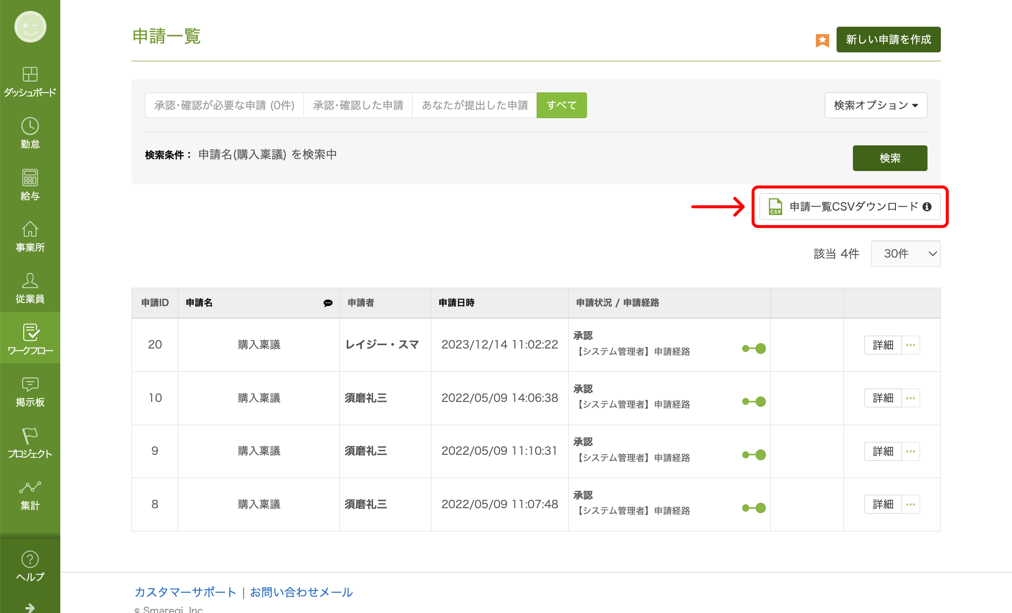Viewport: 1012px width, 613px height.
Task: Select the 承認･確認が必要な申請 (0件) tab
Action: [224, 105]
